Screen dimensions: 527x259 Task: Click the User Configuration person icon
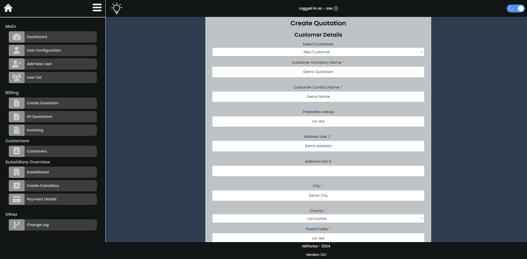(16, 50)
